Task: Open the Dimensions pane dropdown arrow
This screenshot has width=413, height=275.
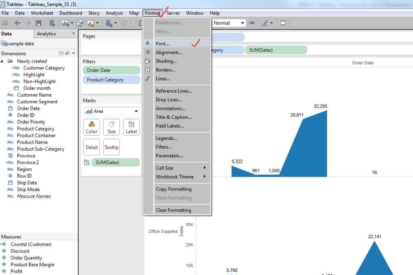Action: pyautogui.click(x=74, y=53)
